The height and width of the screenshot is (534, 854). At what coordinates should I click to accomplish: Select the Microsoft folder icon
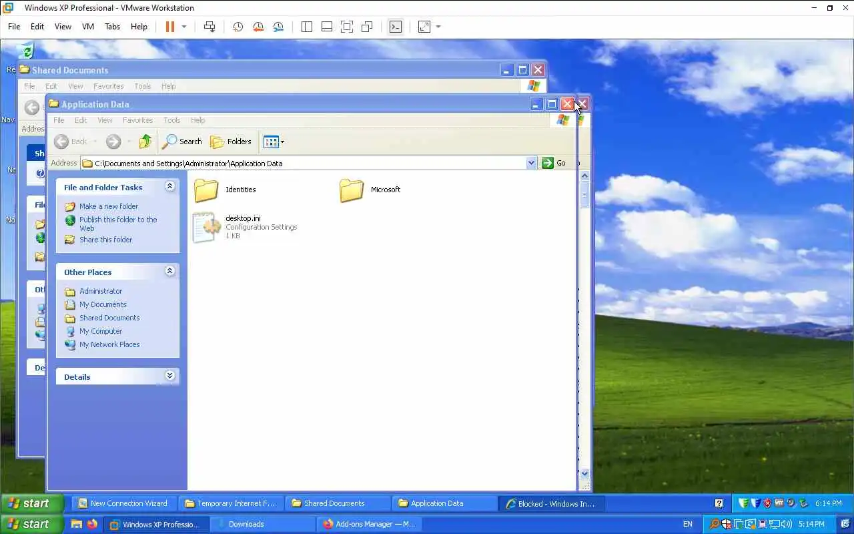[352, 190]
